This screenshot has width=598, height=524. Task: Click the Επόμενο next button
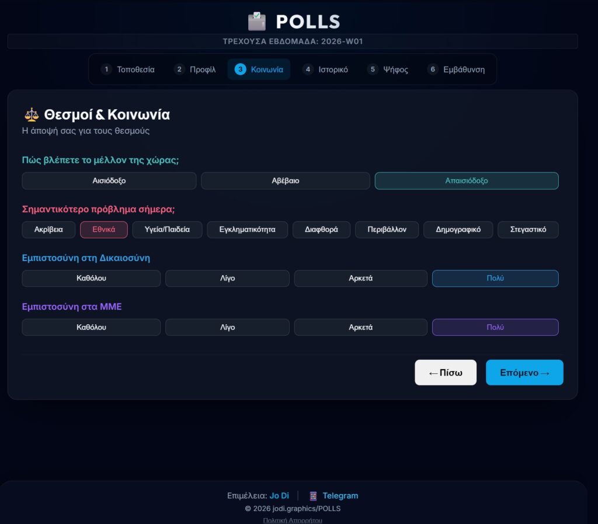tap(524, 373)
